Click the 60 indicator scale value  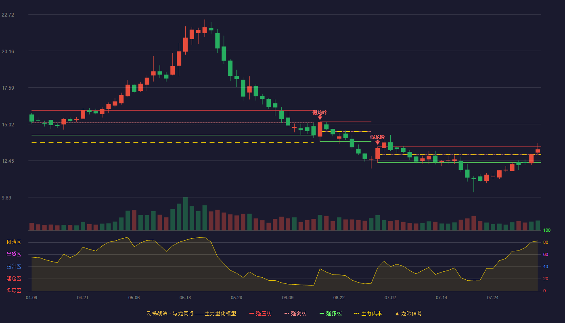tap(545, 255)
